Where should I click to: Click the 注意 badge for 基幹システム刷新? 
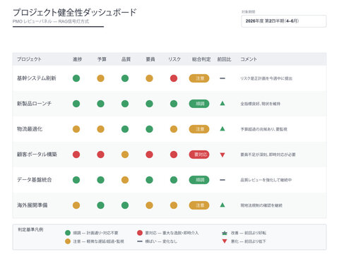(199, 78)
